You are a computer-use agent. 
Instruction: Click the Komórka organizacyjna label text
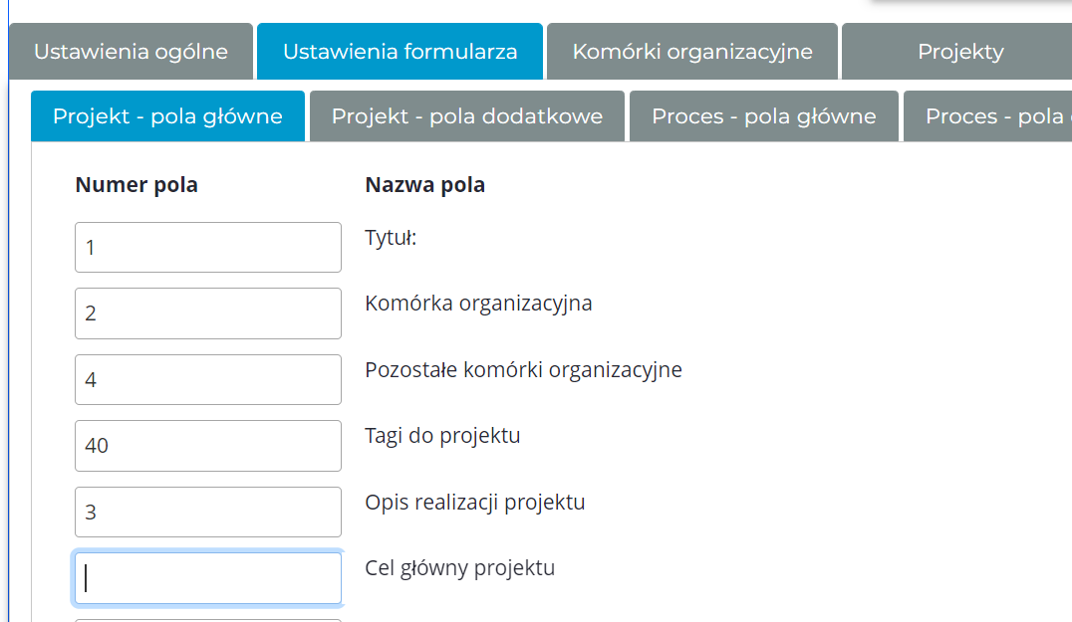point(478,304)
